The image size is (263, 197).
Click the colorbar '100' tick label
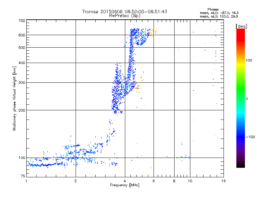click(x=249, y=60)
